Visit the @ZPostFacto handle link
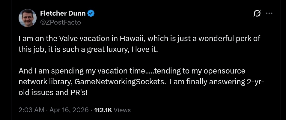The height and width of the screenshot is (120, 286). pyautogui.click(x=60, y=22)
